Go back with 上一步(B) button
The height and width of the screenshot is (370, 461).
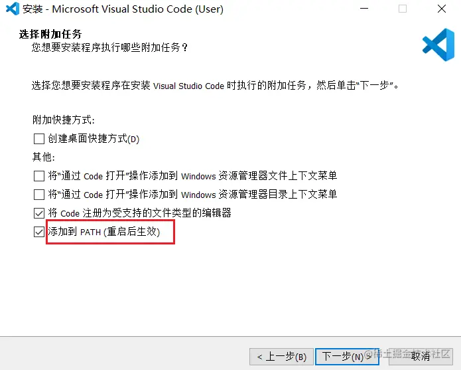click(281, 357)
